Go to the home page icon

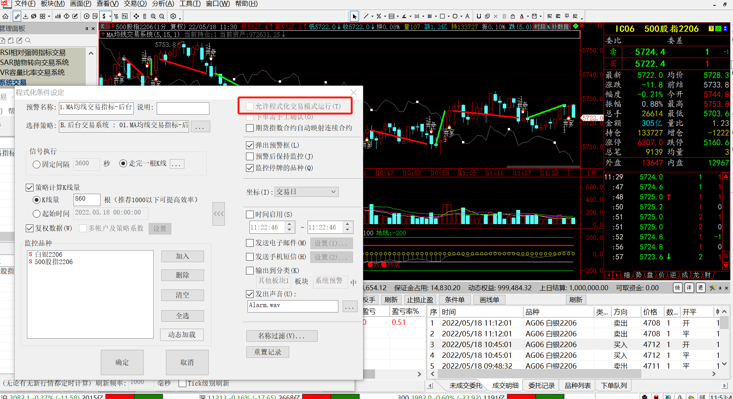(x=5, y=16)
